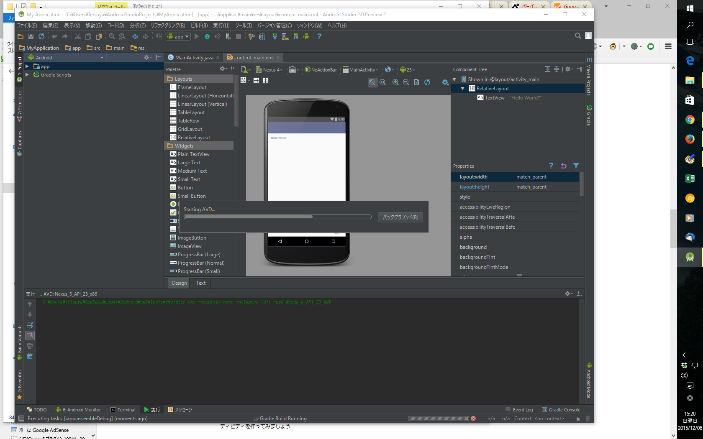Toggle the height expand arrows in designer
This screenshot has height=439, width=703.
point(265,81)
